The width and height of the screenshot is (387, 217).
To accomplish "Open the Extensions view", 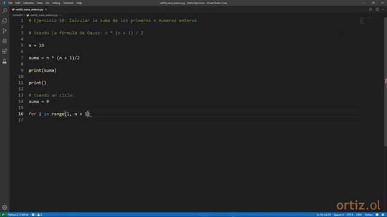I will (x=4, y=51).
